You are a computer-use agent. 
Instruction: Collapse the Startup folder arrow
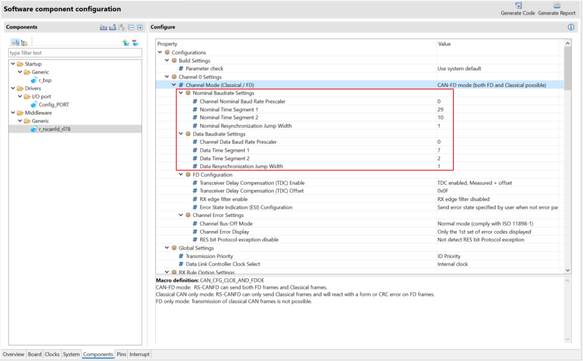(x=13, y=64)
